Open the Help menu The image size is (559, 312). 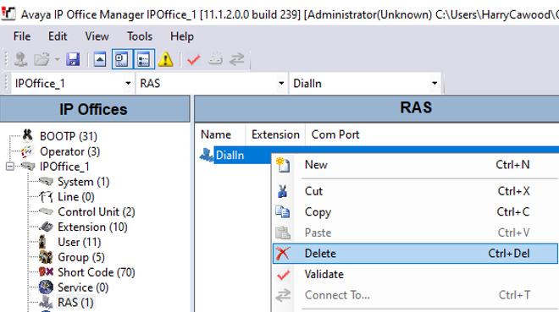coord(182,36)
